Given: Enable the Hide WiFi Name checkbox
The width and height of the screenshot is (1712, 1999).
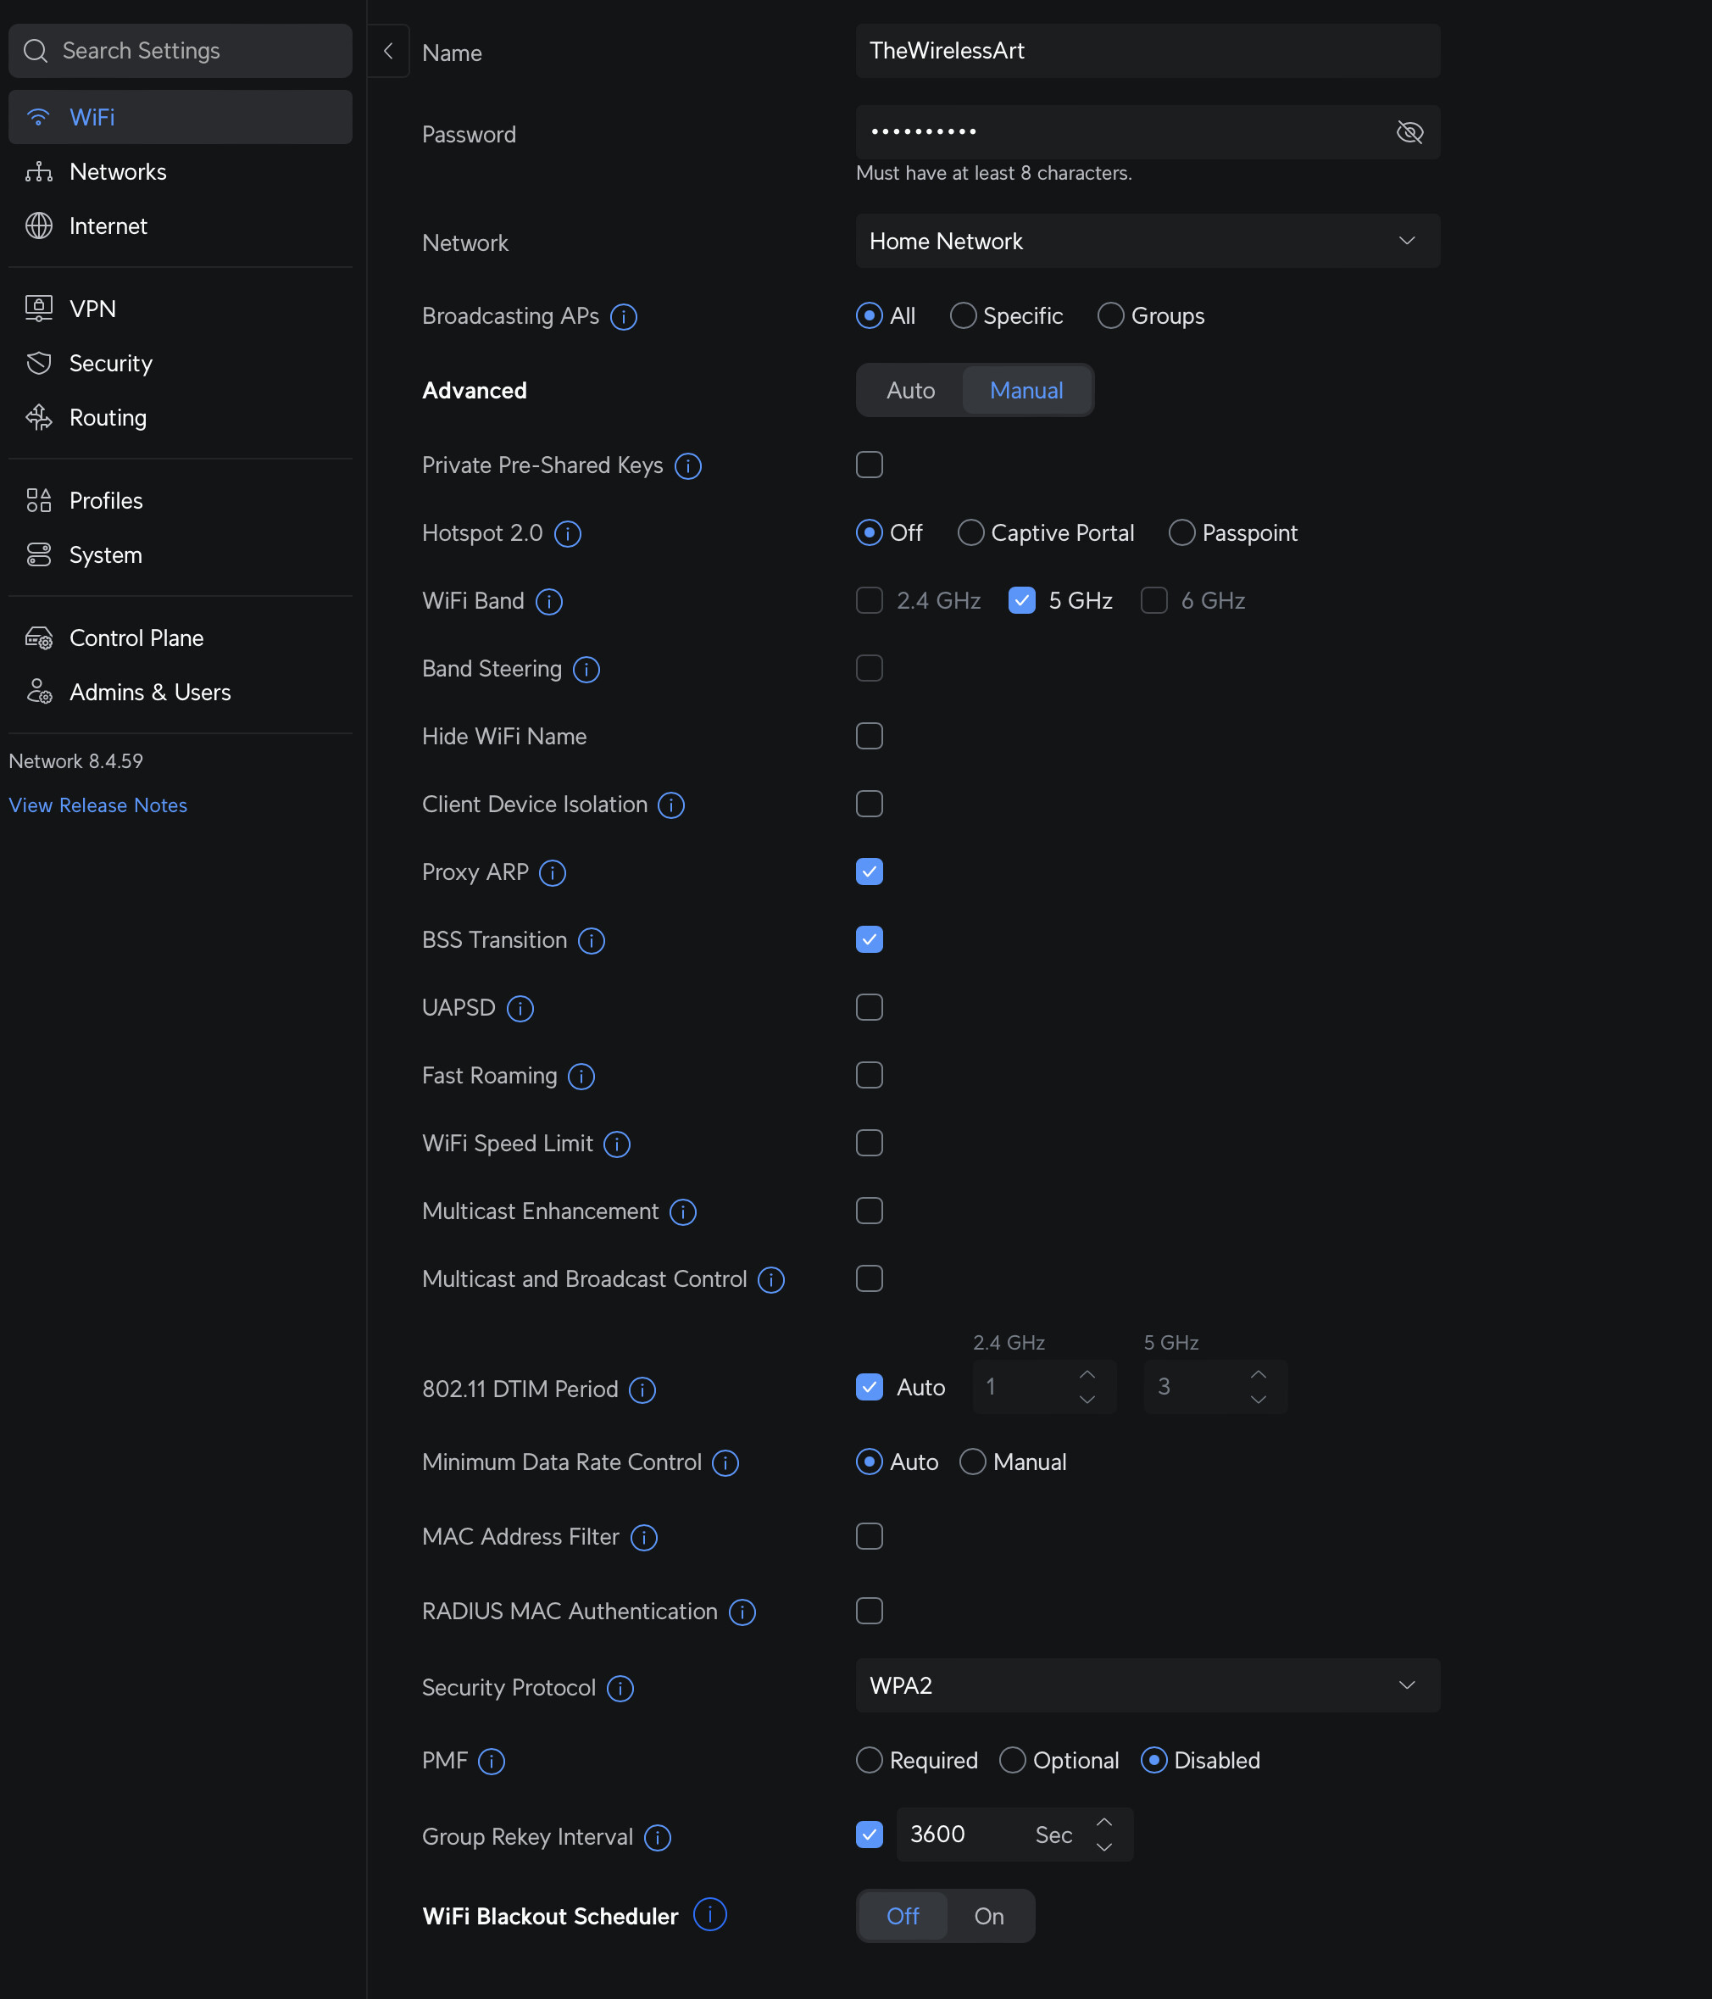Looking at the screenshot, I should pyautogui.click(x=869, y=736).
